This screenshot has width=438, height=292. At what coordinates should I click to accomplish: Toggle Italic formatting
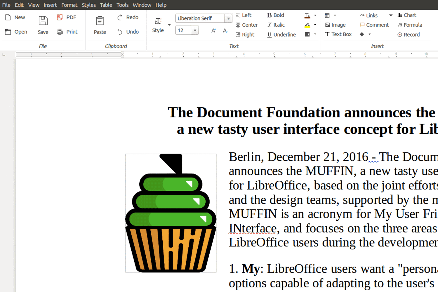276,25
